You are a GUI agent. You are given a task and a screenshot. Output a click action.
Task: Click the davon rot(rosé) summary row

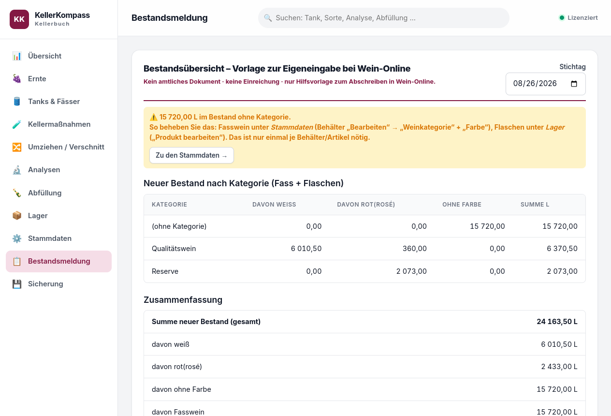tap(364, 367)
